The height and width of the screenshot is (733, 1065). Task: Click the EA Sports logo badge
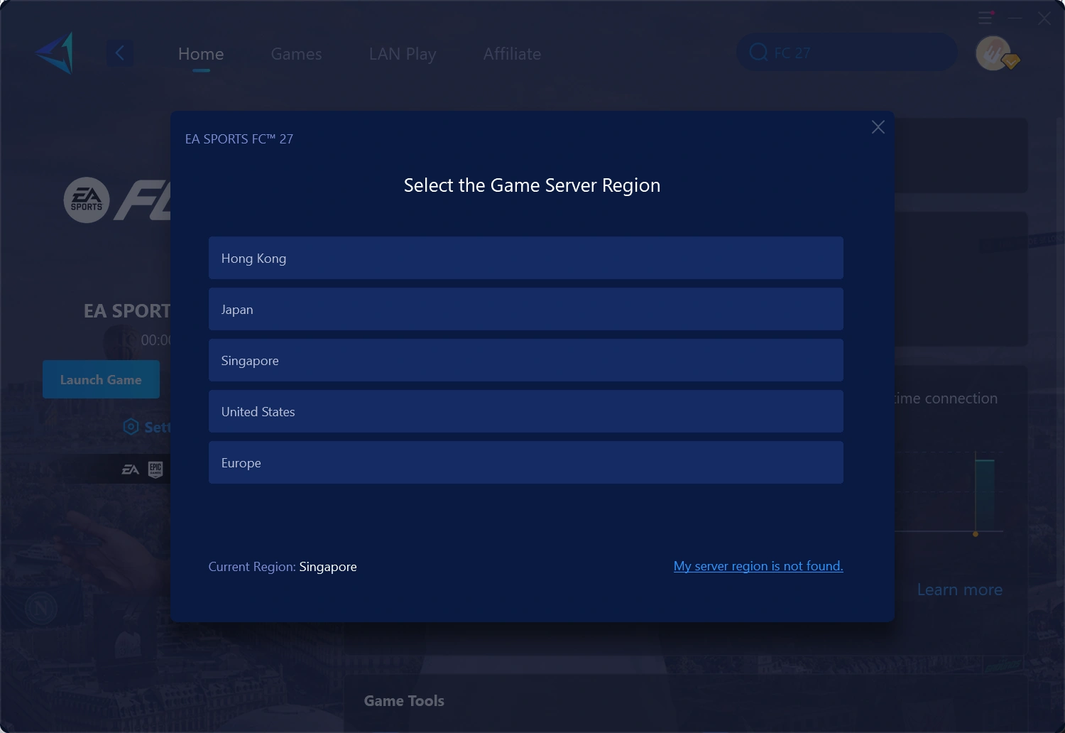coord(87,200)
